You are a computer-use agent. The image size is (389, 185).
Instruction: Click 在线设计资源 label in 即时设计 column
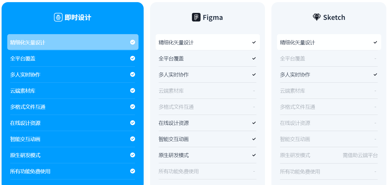click(x=25, y=123)
